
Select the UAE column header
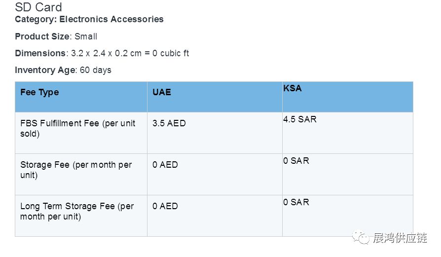click(162, 92)
